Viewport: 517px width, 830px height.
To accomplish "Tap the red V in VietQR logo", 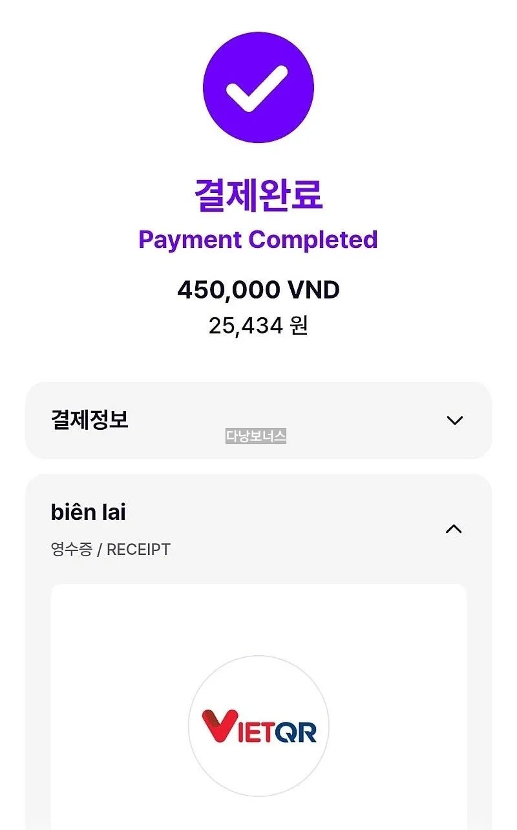I will 215,726.
